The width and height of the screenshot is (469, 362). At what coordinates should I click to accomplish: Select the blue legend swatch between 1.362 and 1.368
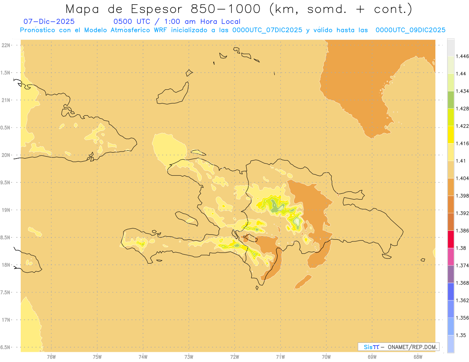(x=451, y=291)
